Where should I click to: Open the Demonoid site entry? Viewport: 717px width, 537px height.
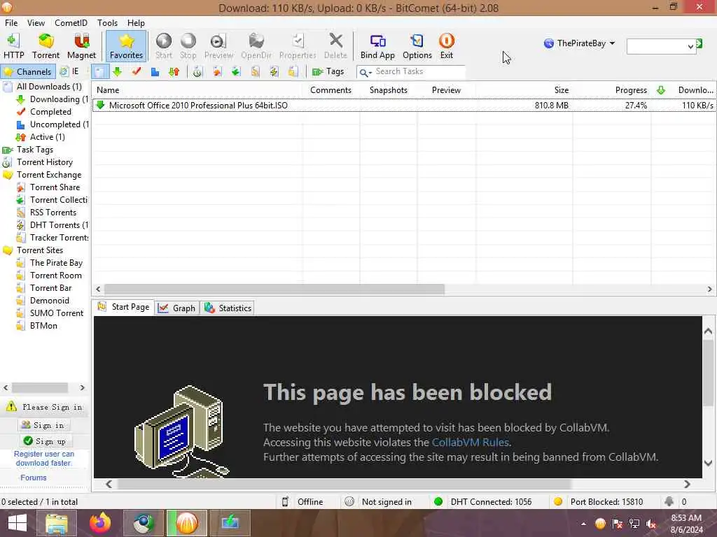click(x=50, y=301)
